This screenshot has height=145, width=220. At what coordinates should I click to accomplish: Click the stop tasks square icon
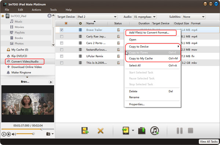click(x=191, y=130)
